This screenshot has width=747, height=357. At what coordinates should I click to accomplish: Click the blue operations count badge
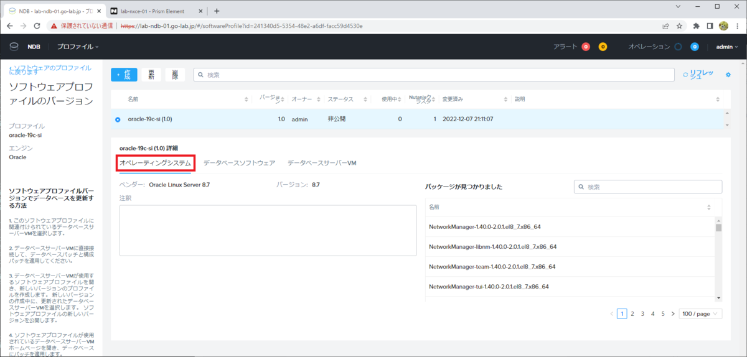(x=695, y=47)
